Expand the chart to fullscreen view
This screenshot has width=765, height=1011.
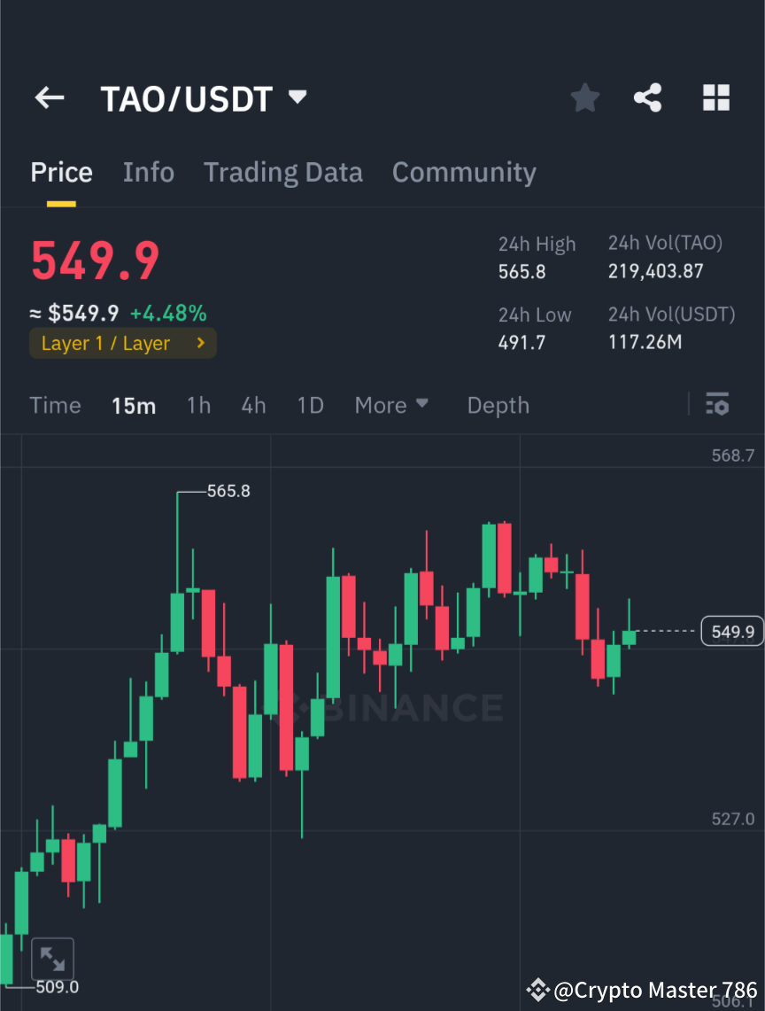pyautogui.click(x=52, y=958)
